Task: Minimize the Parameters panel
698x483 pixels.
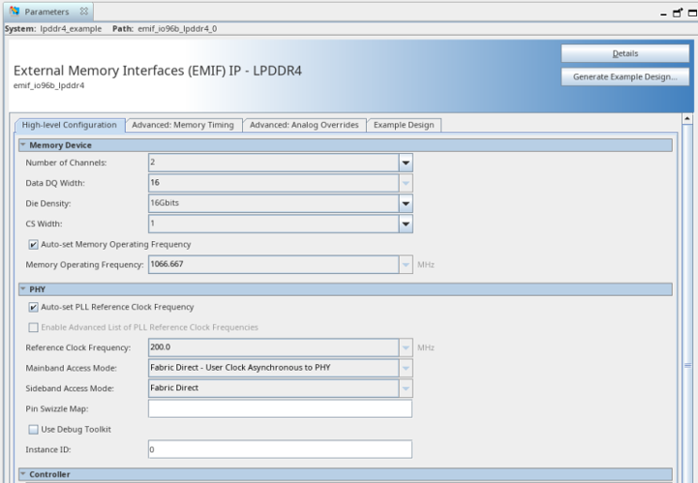Action: [x=664, y=12]
